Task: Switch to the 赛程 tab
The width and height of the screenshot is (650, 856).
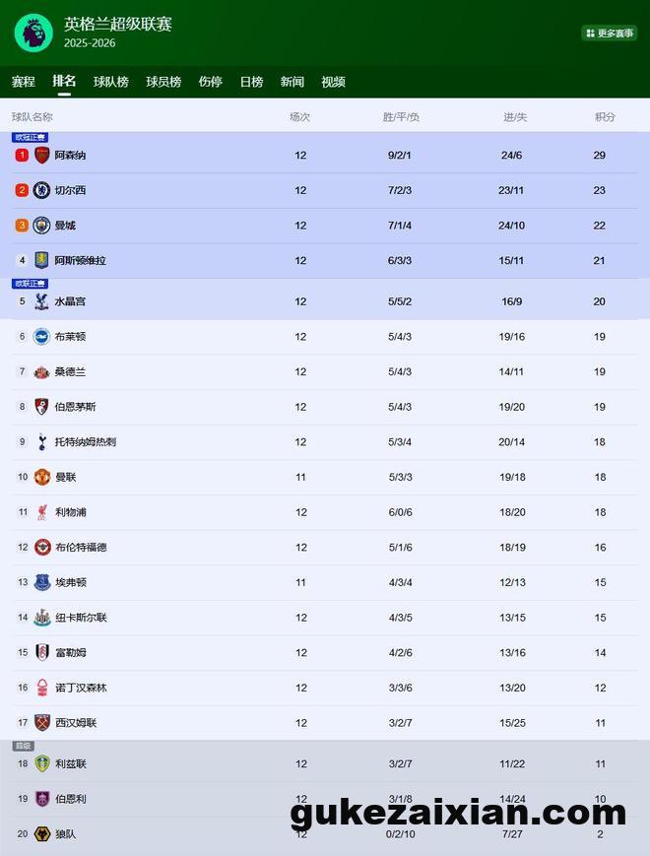Action: [23, 82]
